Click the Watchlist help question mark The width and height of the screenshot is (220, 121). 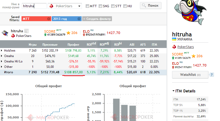coord(212,75)
